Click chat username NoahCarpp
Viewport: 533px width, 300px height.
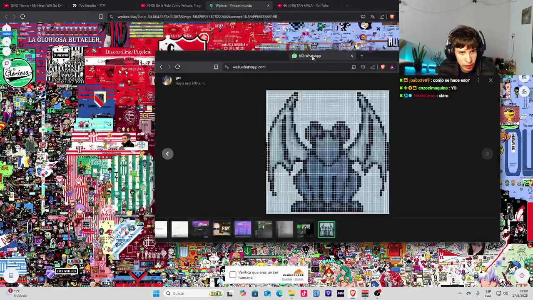pyautogui.click(x=424, y=96)
